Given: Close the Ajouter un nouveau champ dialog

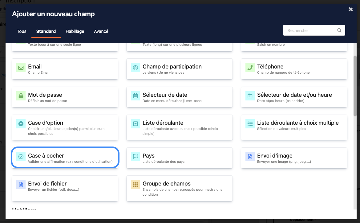Looking at the screenshot, I should click(350, 10).
